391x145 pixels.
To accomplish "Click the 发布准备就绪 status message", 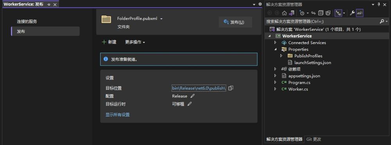I will (124, 60).
